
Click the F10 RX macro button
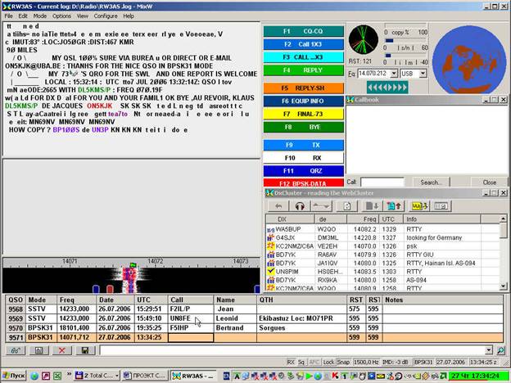pyautogui.click(x=303, y=158)
